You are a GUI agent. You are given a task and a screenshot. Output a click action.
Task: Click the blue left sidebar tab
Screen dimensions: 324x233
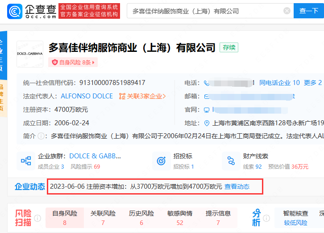coord(3,55)
